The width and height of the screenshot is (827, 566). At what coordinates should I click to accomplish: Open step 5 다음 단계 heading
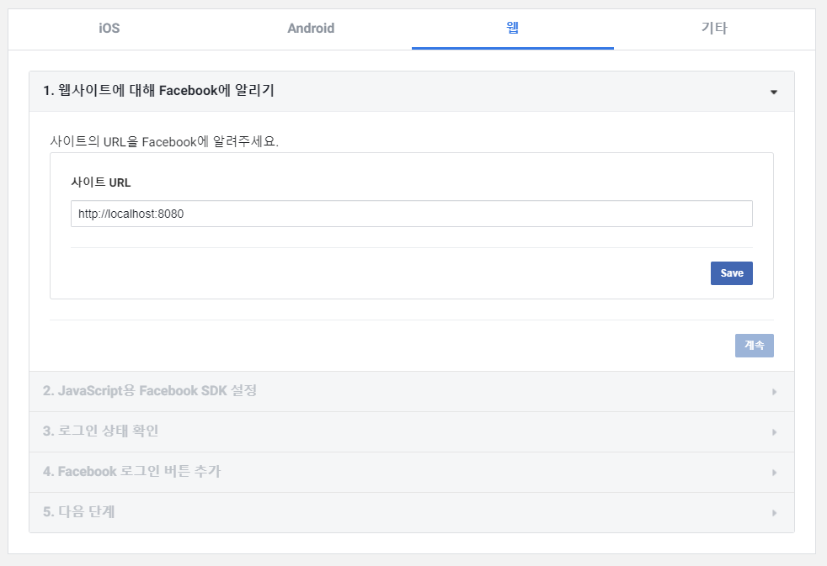point(79,512)
